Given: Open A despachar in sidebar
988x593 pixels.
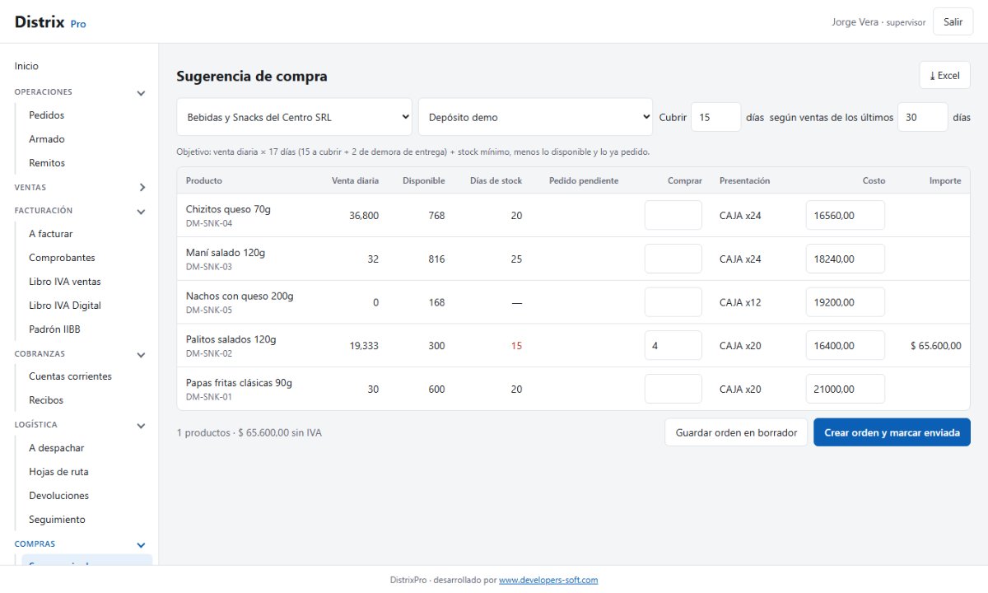Looking at the screenshot, I should tap(56, 448).
